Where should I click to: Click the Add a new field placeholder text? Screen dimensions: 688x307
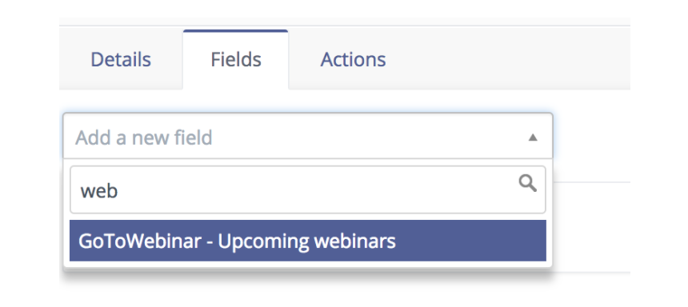coord(144,138)
